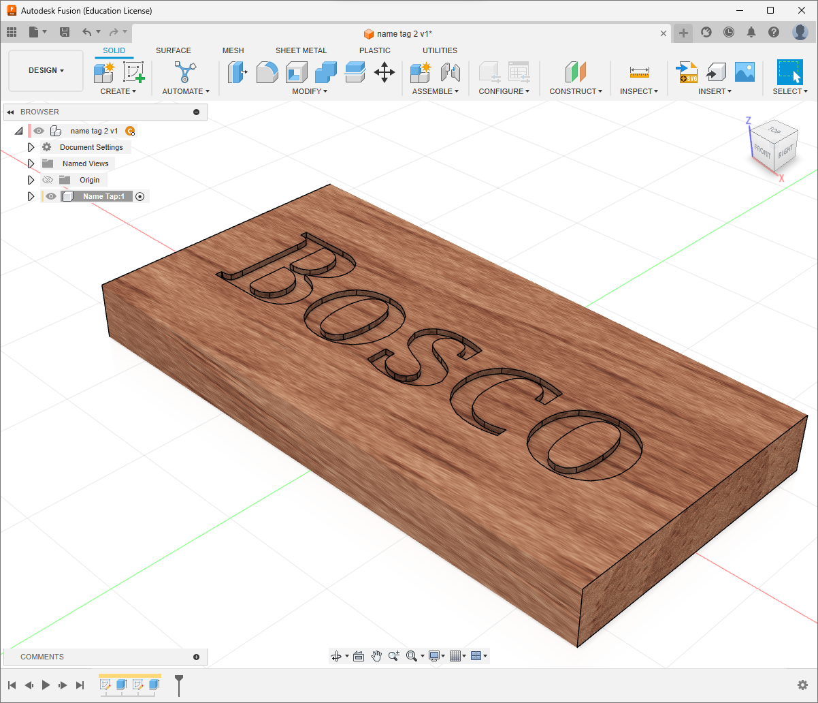Select the Press Pull tool icon
Image resolution: width=818 pixels, height=703 pixels.
click(238, 72)
